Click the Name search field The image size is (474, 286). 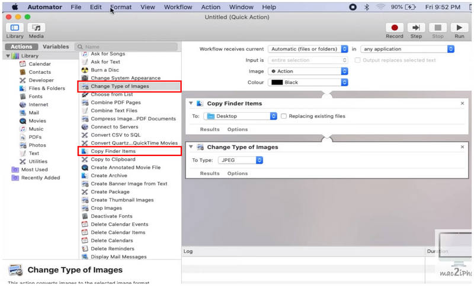(126, 47)
